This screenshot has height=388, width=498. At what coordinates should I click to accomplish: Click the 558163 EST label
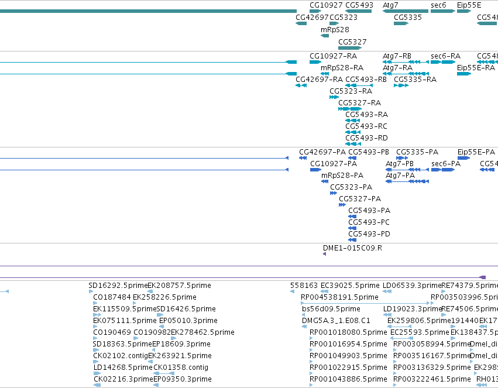tap(304, 286)
